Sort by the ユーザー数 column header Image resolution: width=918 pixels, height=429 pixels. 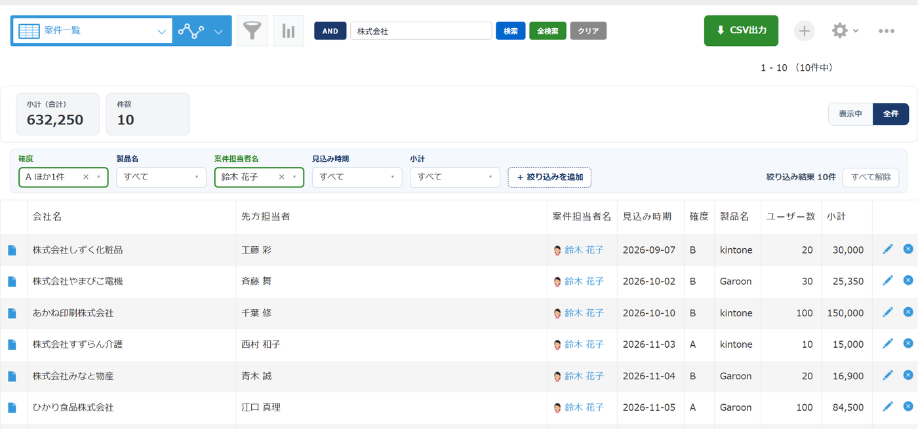click(x=791, y=217)
